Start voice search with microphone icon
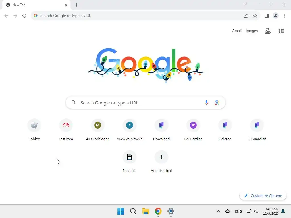Viewport: 291px width, 218px height. [206, 102]
